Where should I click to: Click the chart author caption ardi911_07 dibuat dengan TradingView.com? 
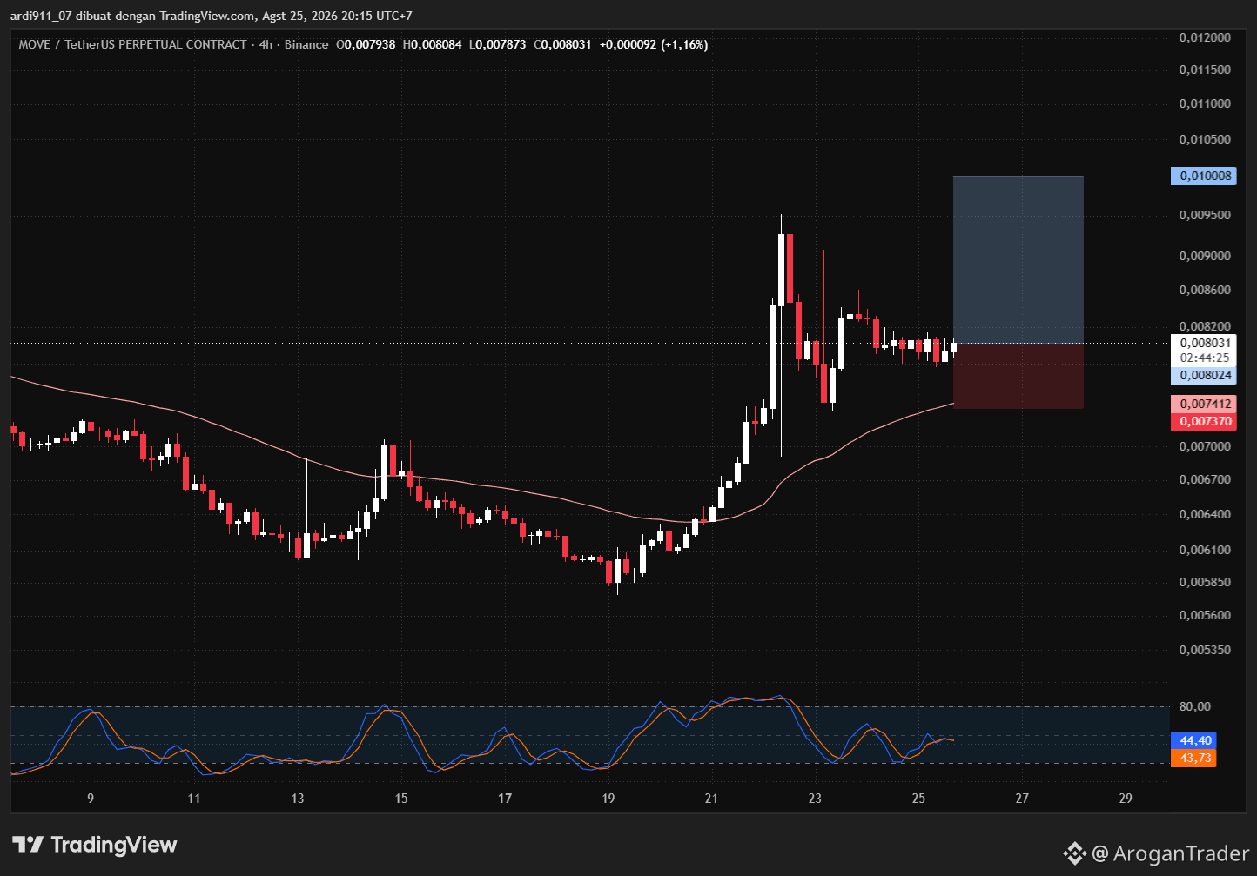pos(133,16)
